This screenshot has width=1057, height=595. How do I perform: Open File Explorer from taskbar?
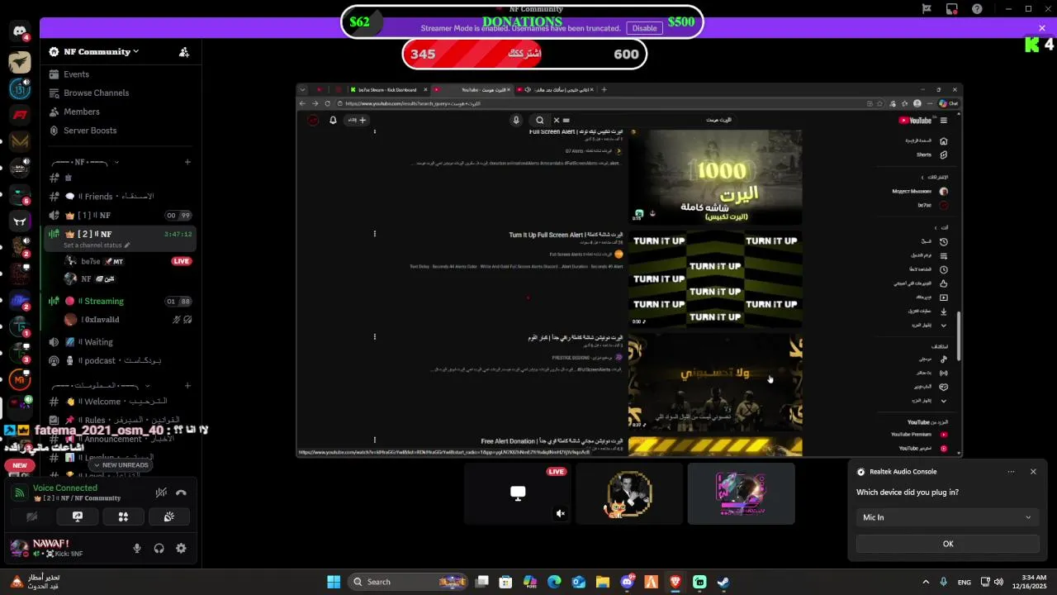603,582
